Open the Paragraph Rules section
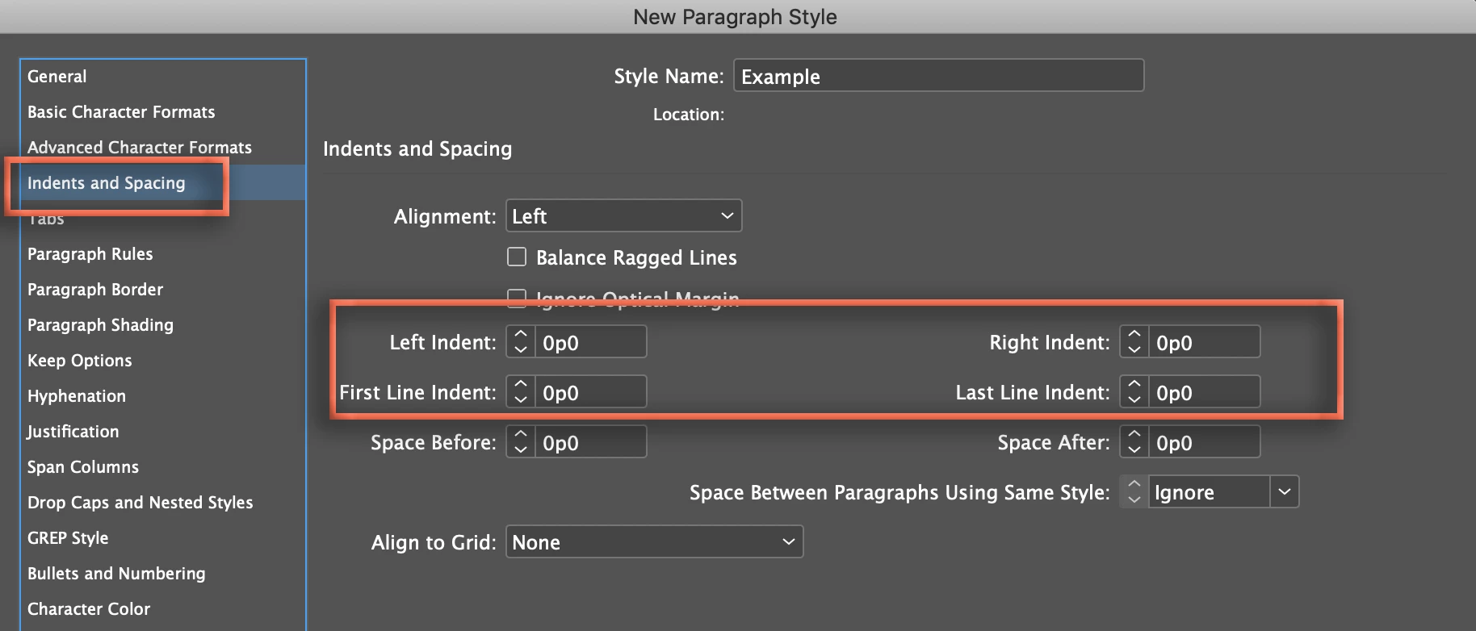Screen dimensions: 1476x631 pos(90,254)
